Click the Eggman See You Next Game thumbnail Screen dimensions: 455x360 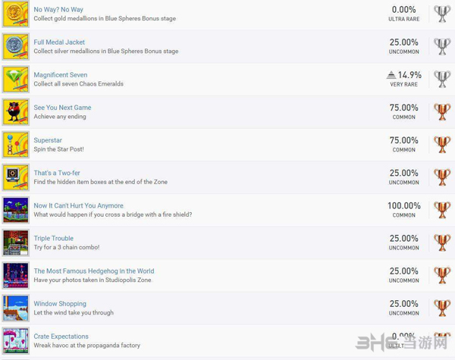coord(16,112)
